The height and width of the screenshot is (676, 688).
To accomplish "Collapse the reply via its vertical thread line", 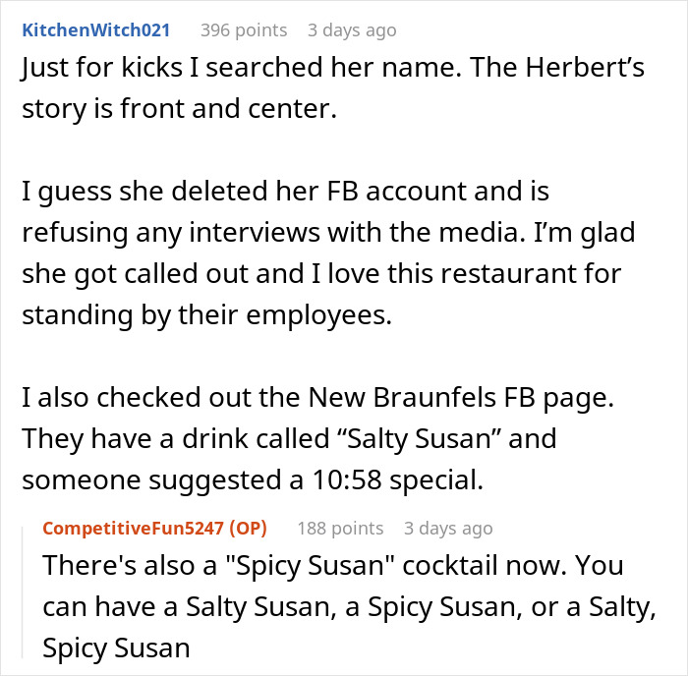I will click(23, 592).
